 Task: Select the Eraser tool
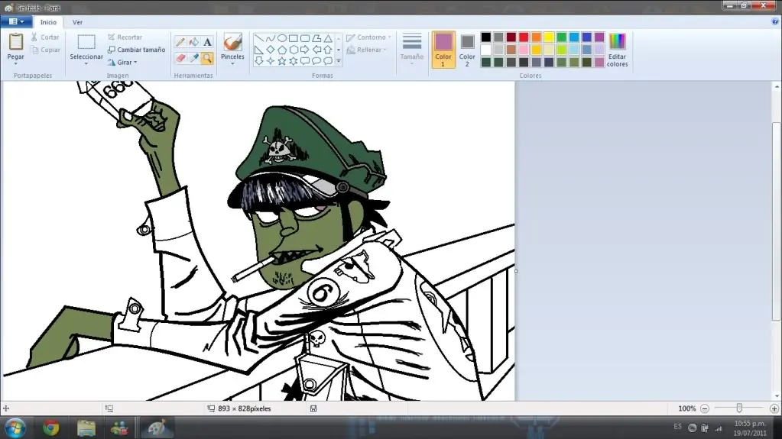[180, 58]
